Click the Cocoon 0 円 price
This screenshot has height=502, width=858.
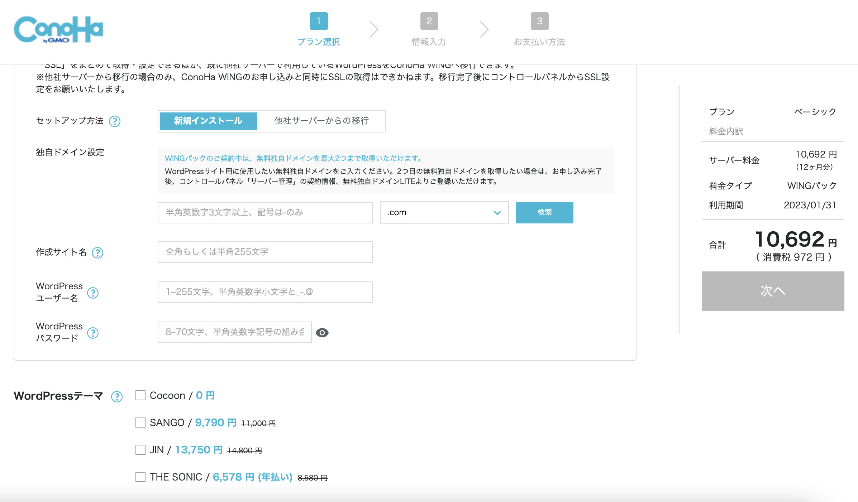pyautogui.click(x=205, y=396)
